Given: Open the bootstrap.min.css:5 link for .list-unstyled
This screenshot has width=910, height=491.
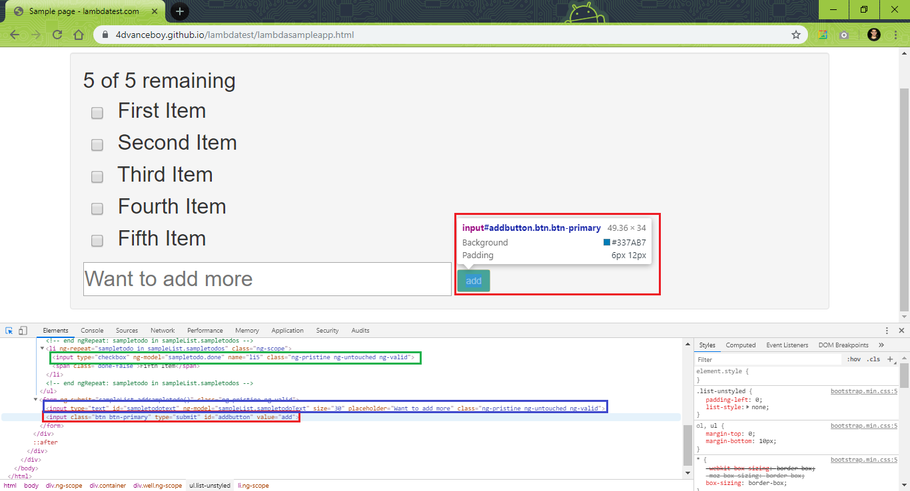Looking at the screenshot, I should click(x=864, y=391).
